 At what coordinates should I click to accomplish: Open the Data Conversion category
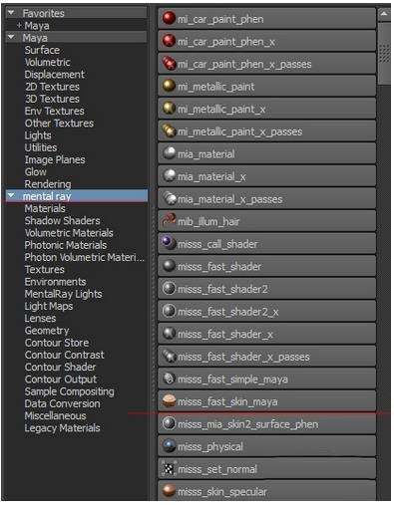click(x=62, y=404)
